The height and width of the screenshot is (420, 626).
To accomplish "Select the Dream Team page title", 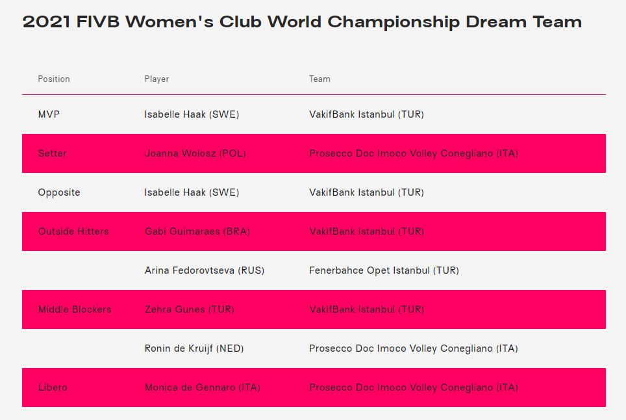I will pyautogui.click(x=302, y=22).
